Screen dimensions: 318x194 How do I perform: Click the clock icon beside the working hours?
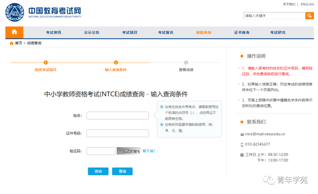242,154
